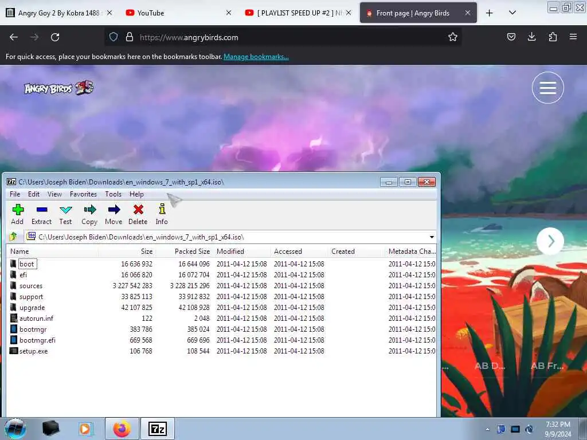Go up one folder level in 7-Zip

point(14,237)
